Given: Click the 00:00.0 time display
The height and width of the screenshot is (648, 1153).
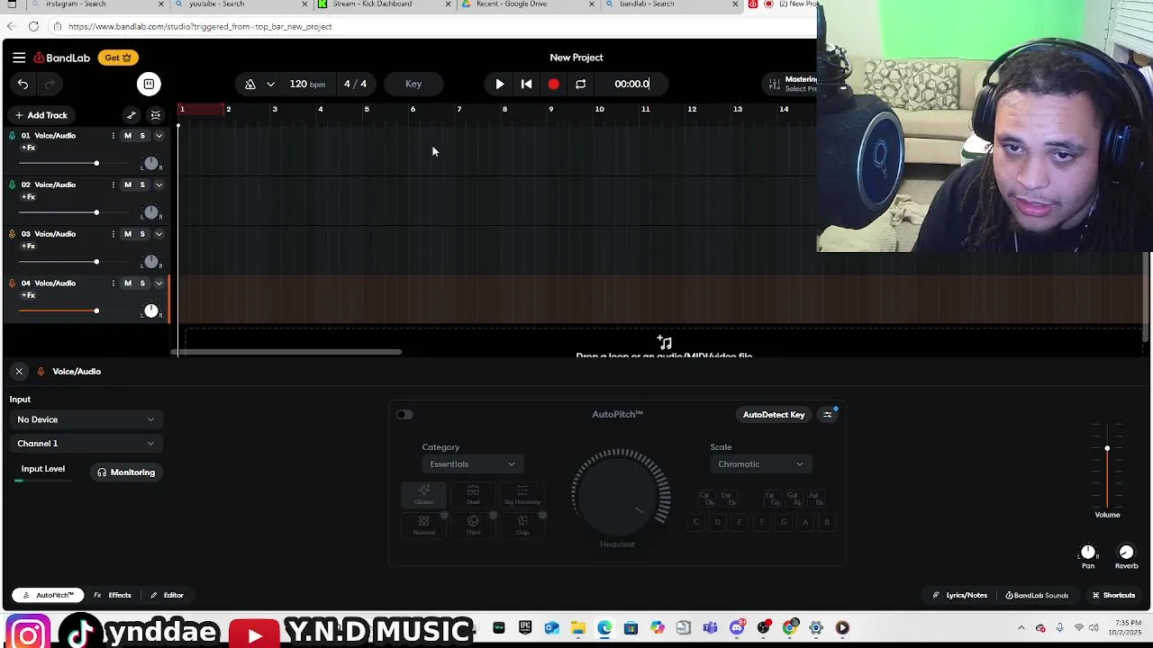Looking at the screenshot, I should 632,84.
